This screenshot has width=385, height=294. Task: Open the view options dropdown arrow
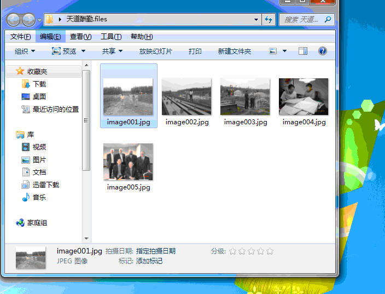(284, 51)
